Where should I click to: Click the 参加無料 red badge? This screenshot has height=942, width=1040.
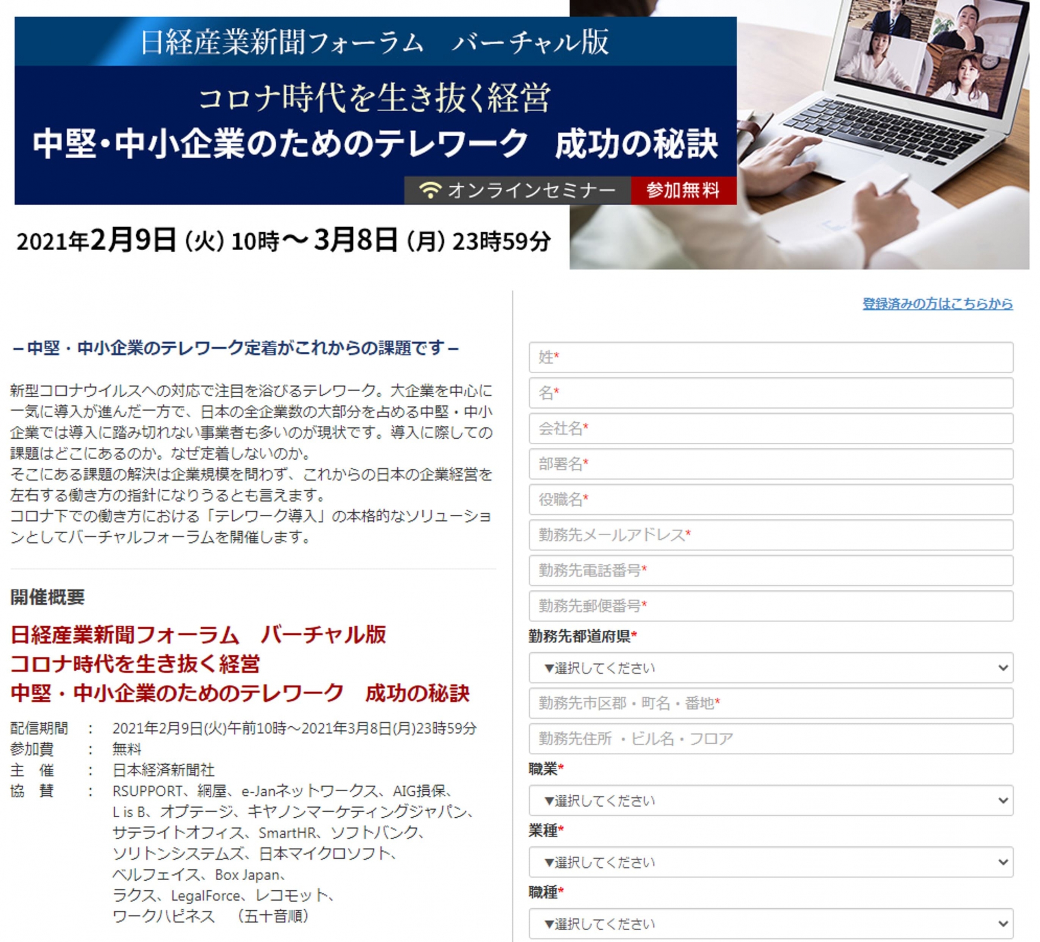click(x=684, y=191)
